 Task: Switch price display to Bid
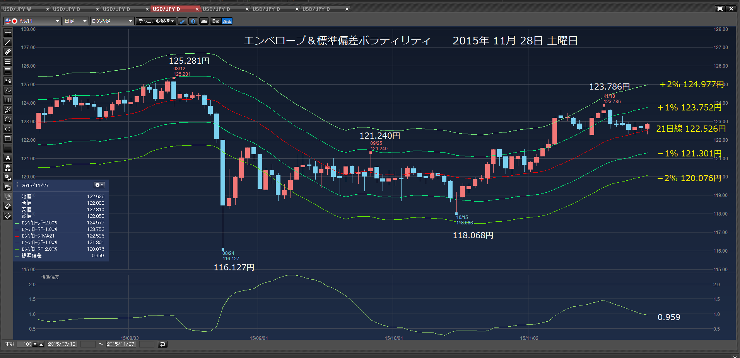[216, 21]
